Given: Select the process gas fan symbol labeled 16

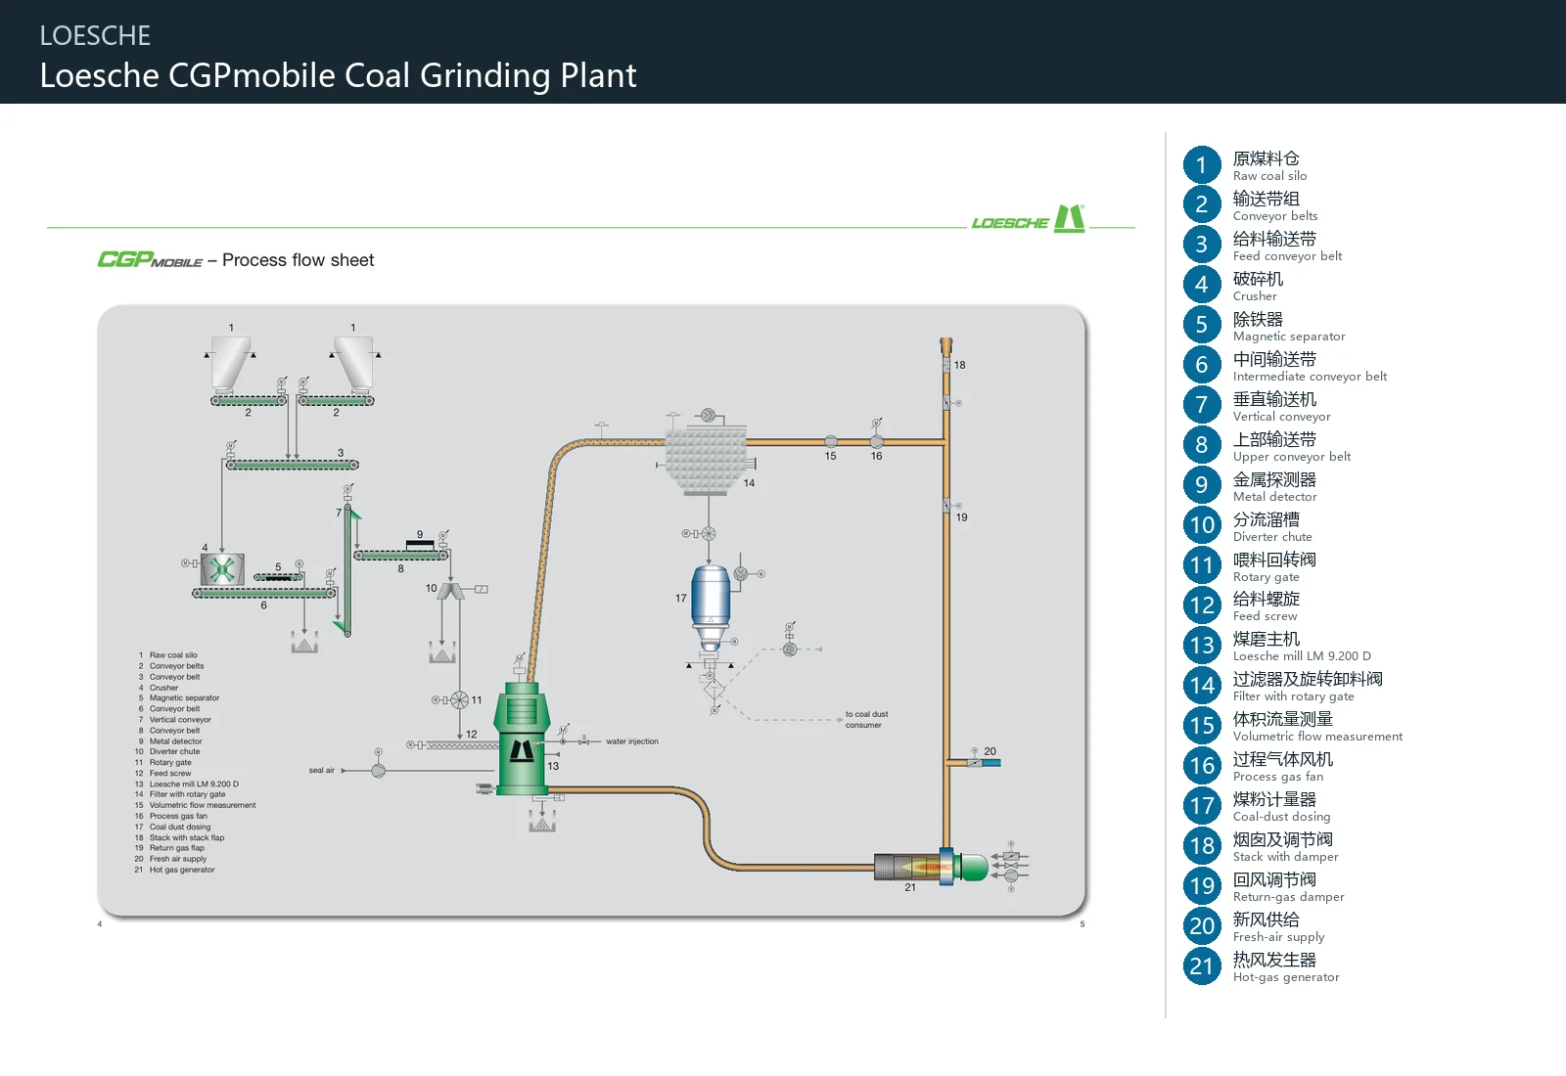Looking at the screenshot, I should pos(877,442).
